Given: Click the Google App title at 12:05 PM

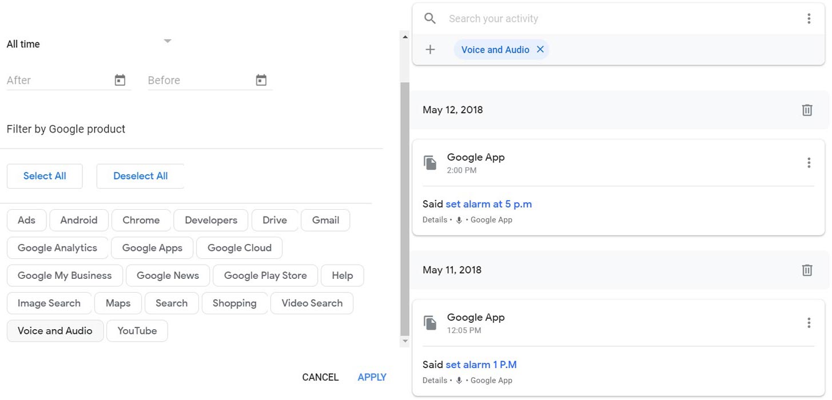Looking at the screenshot, I should 476,317.
